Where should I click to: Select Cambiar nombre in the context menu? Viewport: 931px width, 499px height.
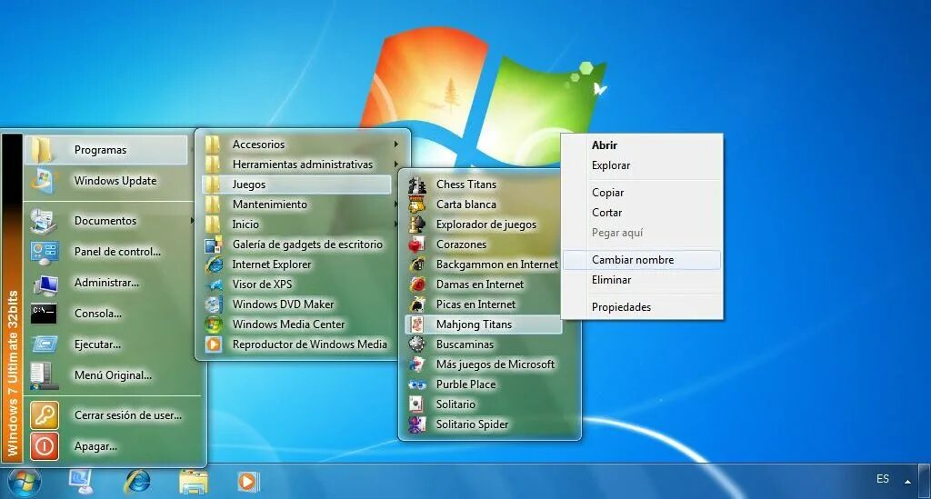[642, 260]
